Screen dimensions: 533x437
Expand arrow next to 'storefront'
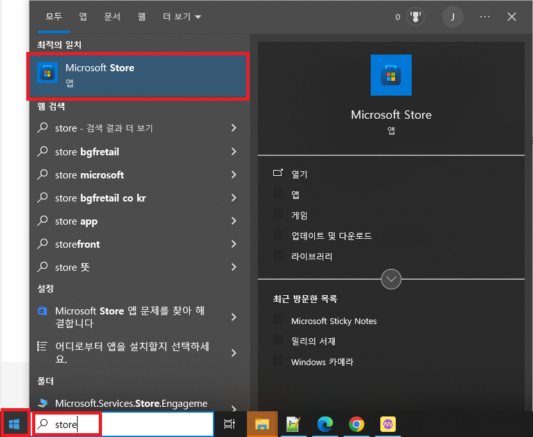point(233,244)
